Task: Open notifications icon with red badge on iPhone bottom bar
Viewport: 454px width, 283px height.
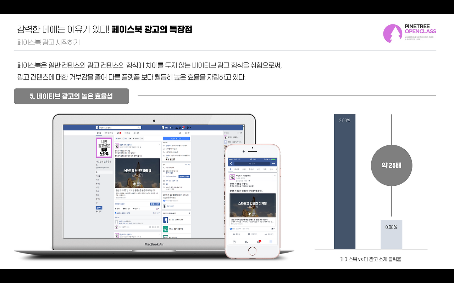Action: tap(258, 242)
